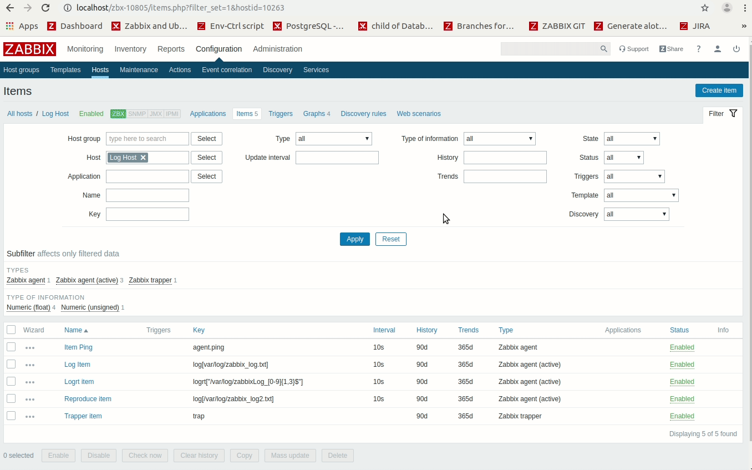Reload the page with refresh icon
Image resolution: width=752 pixels, height=470 pixels.
[45, 8]
